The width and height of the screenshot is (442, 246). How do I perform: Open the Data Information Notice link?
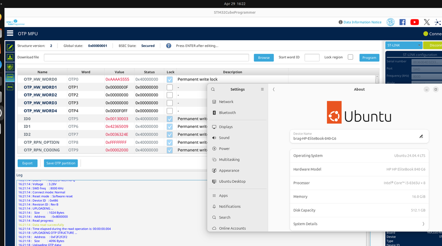point(362,22)
